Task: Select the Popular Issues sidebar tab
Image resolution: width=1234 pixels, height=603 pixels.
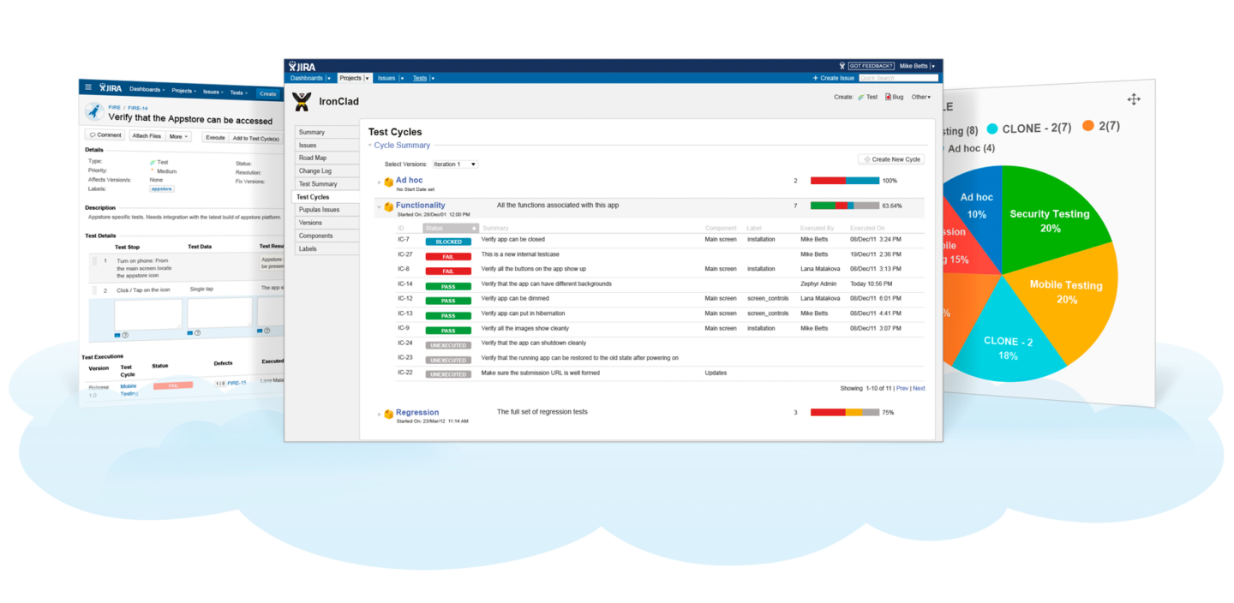Action: tap(326, 210)
